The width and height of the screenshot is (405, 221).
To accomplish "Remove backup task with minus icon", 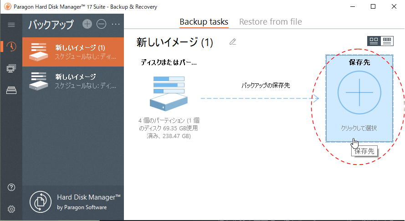I will tap(102, 24).
